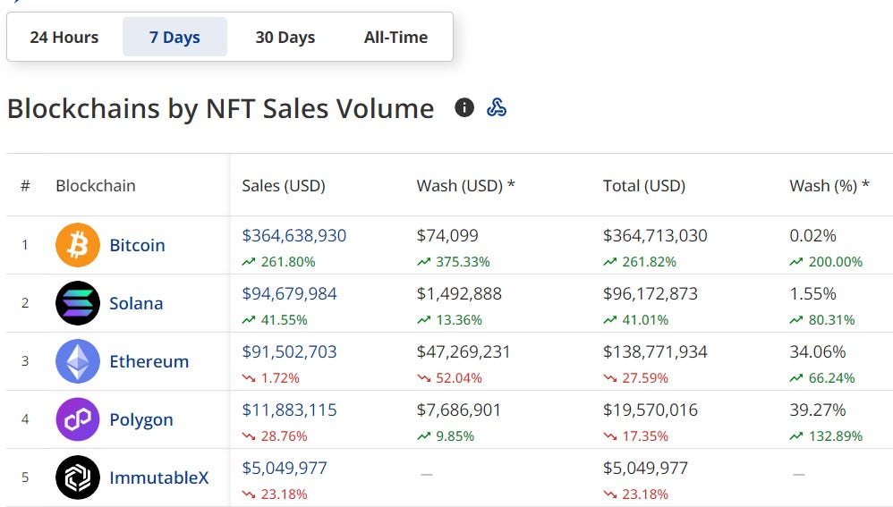
Task: Click the ImmutableX logo icon
Action: point(78,477)
